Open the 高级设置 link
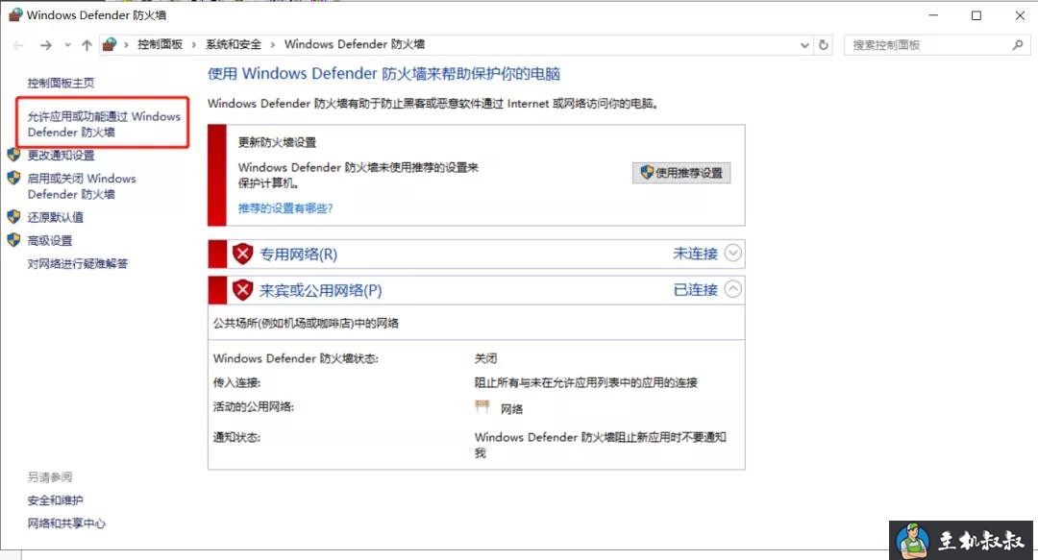This screenshot has height=560, width=1038. [x=50, y=240]
